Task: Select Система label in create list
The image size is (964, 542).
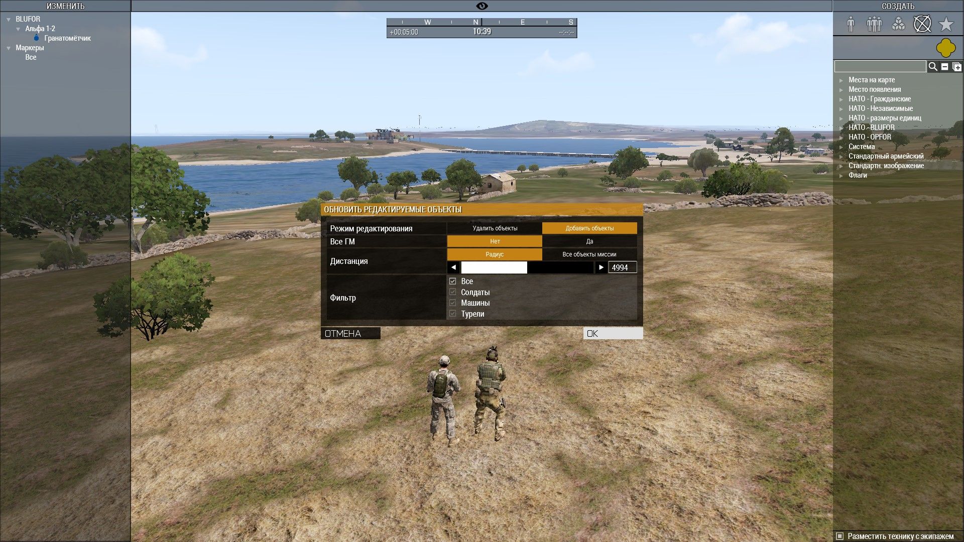Action: pyautogui.click(x=862, y=147)
